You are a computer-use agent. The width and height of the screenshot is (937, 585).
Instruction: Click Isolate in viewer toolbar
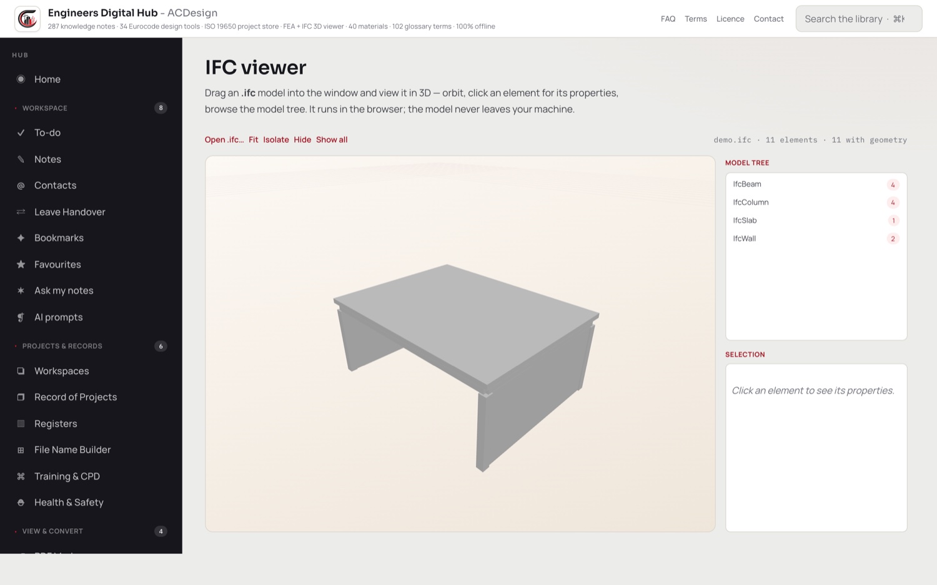[276, 140]
